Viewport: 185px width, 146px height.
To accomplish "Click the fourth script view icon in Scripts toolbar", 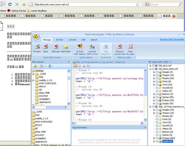I will coord(88,66).
